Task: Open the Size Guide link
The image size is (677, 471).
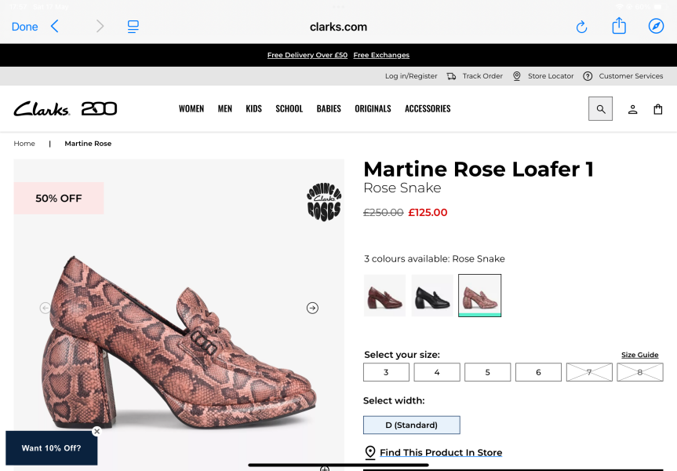Action: [642, 355]
